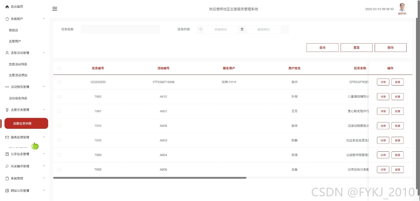
Task: Click the 系统用户 power icon
Action: (7, 19)
